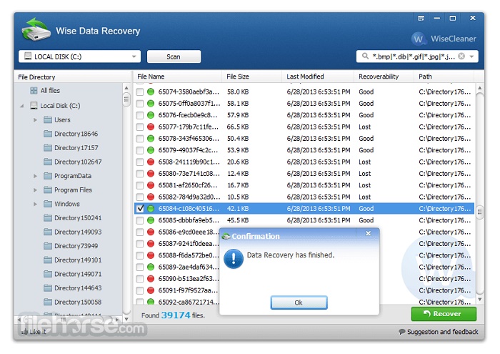Click green status dot of 65089-2ae4daf634 file
Viewport: 500px width, 354px height.
click(151, 267)
